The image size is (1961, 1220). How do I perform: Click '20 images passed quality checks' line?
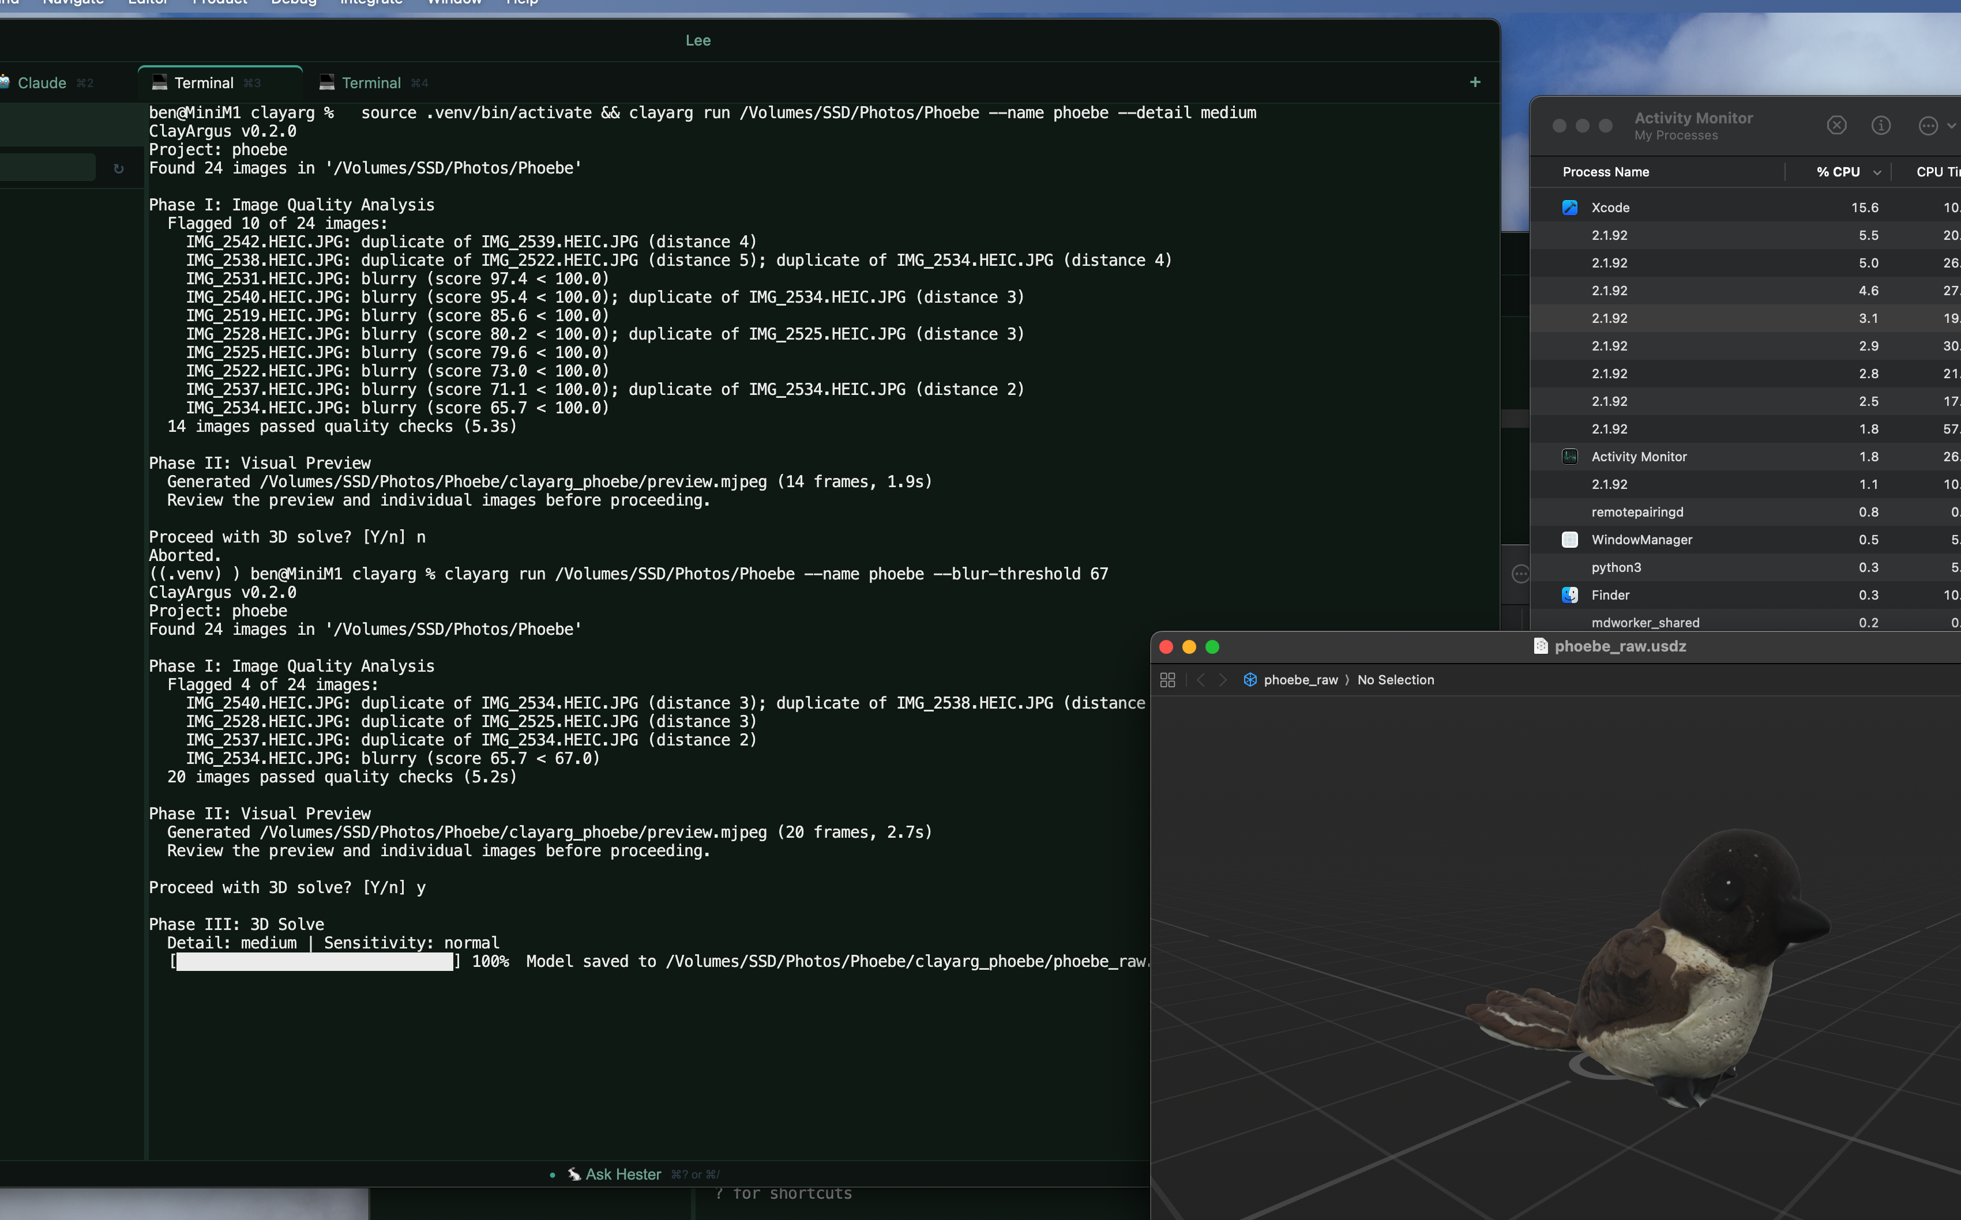click(x=341, y=776)
